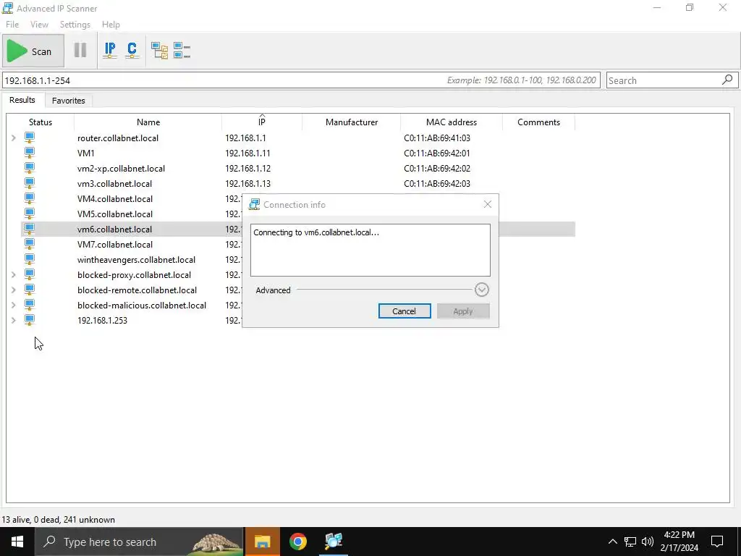Click the computer icon next to VM1

[29, 153]
